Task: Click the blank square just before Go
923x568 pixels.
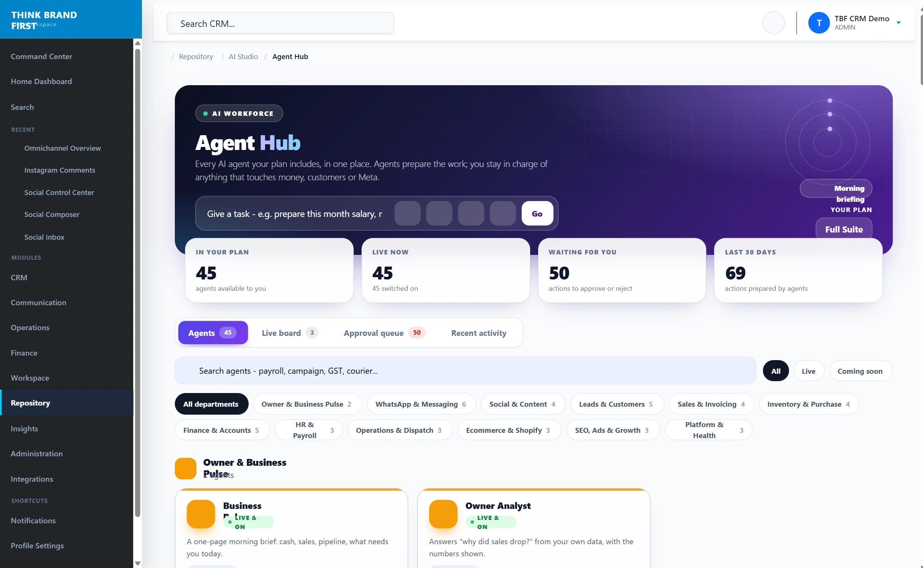Action: tap(503, 213)
